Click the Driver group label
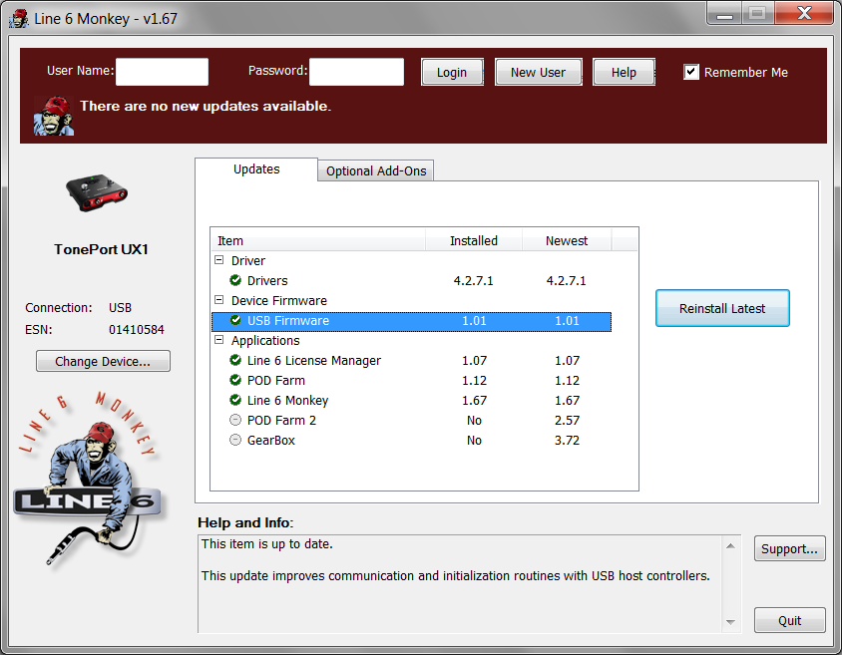 pyautogui.click(x=248, y=261)
